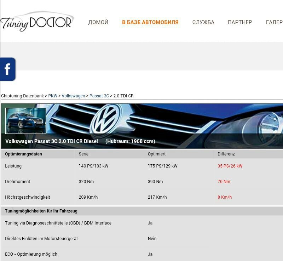
Task: Click the 140 PS/103 kW value
Action: point(93,166)
